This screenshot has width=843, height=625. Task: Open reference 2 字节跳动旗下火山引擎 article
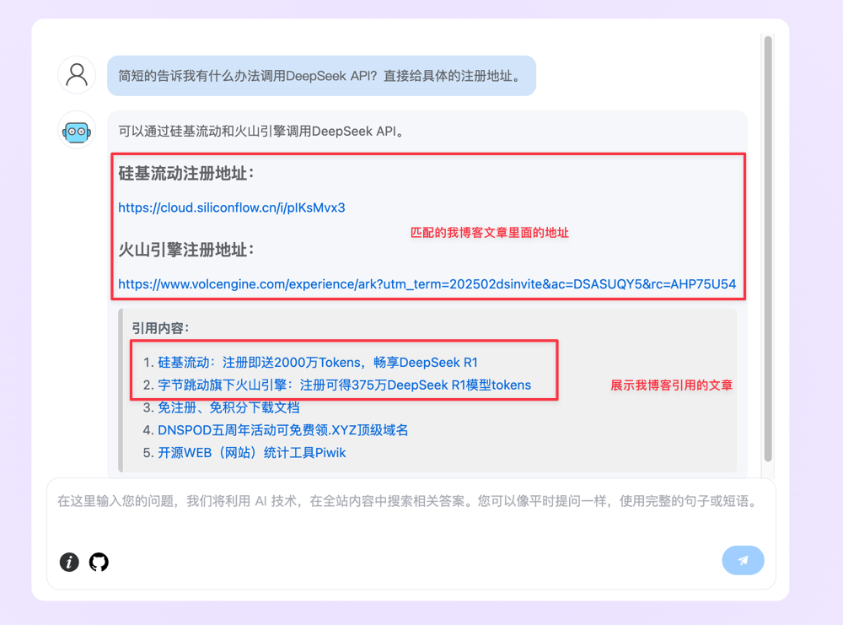pos(344,385)
